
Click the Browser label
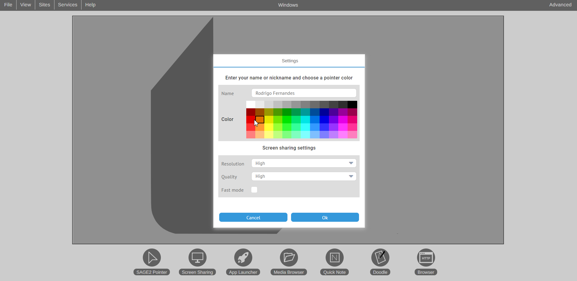[x=426, y=272]
